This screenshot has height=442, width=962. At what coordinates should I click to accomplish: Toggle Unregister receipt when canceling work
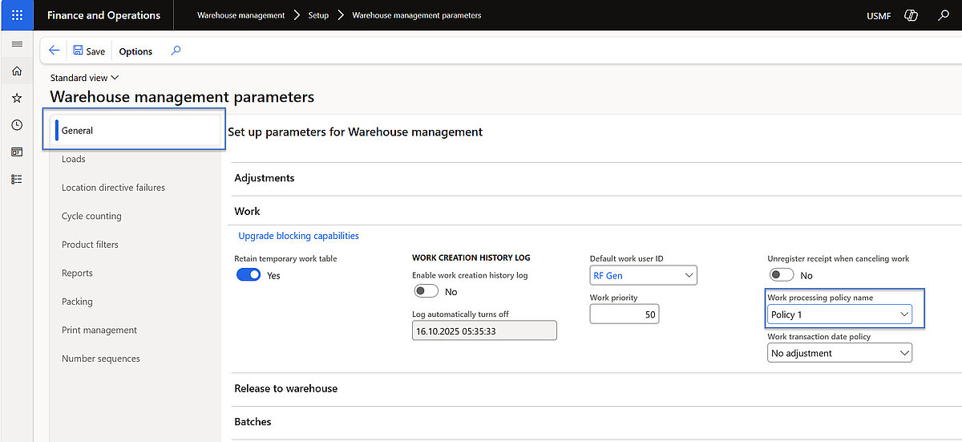(x=782, y=275)
